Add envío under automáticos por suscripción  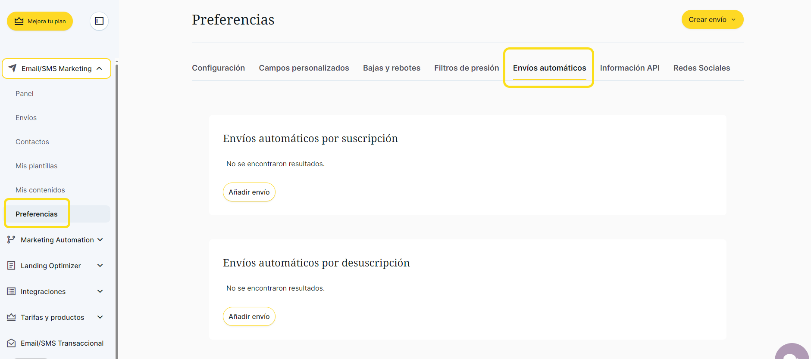249,192
